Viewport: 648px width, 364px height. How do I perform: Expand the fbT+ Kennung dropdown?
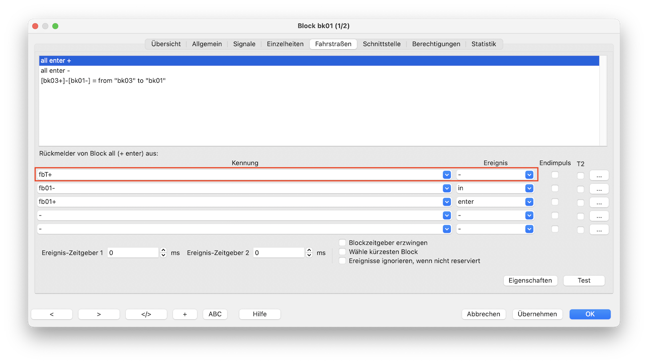446,175
